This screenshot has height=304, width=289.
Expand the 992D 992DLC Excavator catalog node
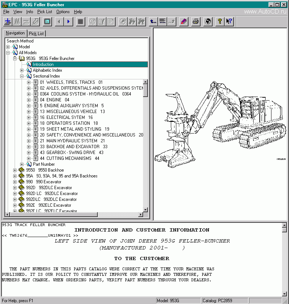[15, 188]
